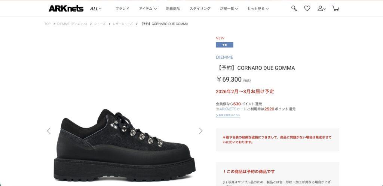Image resolution: width=383 pixels, height=186 pixels.
Task: Open the ブランド menu item
Action: pos(122,9)
